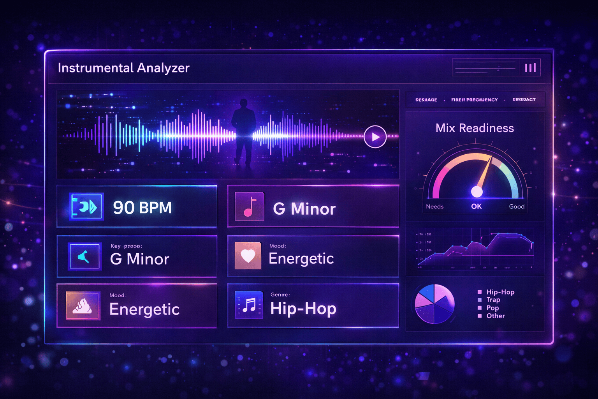The height and width of the screenshot is (399, 598).
Task: Click the Energetic mood card
Action: pyautogui.click(x=313, y=256)
